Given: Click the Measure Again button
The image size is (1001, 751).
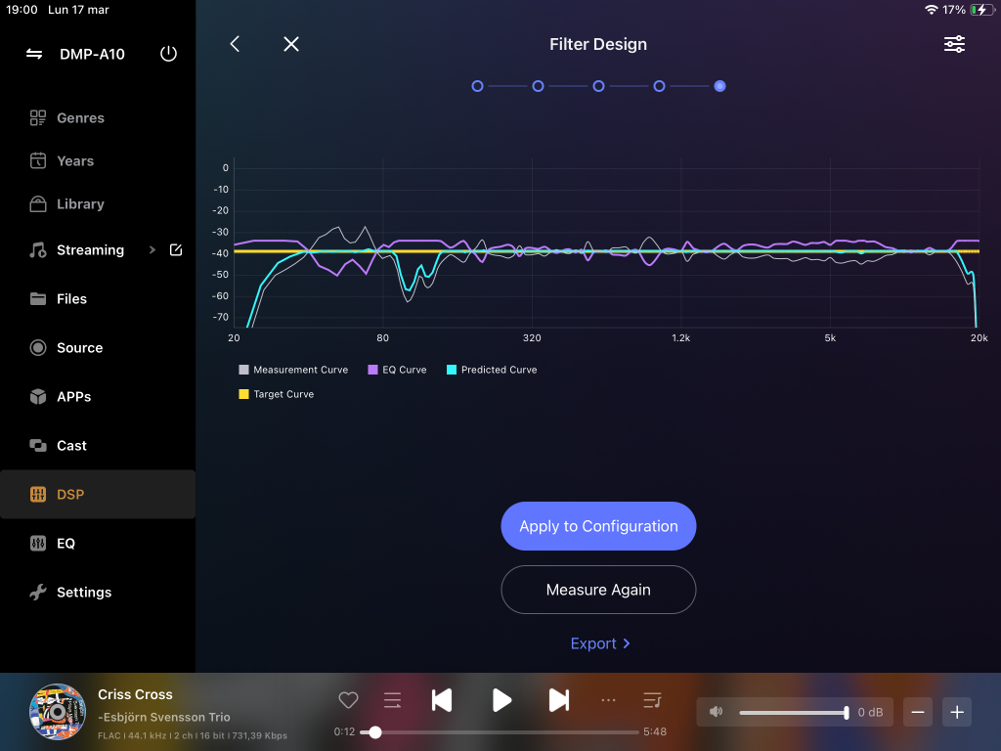Looking at the screenshot, I should (598, 590).
